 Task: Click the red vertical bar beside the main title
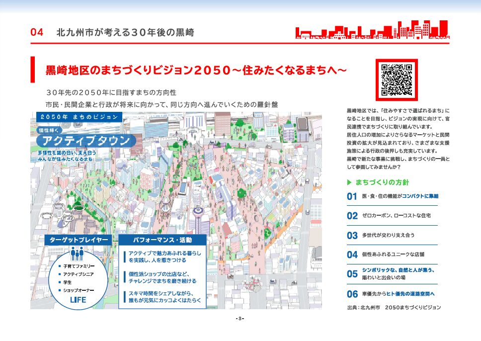[x=33, y=70]
